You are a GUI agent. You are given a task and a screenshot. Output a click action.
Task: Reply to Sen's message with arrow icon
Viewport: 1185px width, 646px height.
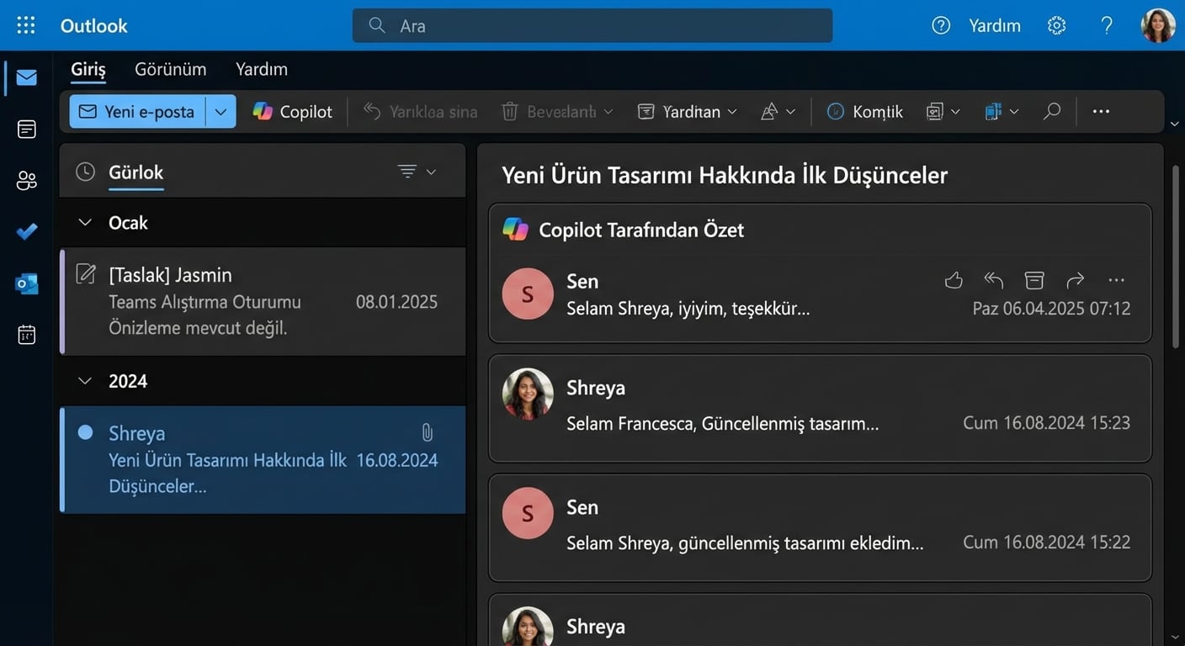[993, 279]
